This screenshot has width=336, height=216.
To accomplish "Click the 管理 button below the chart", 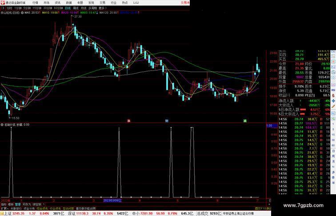I will 18,204.
